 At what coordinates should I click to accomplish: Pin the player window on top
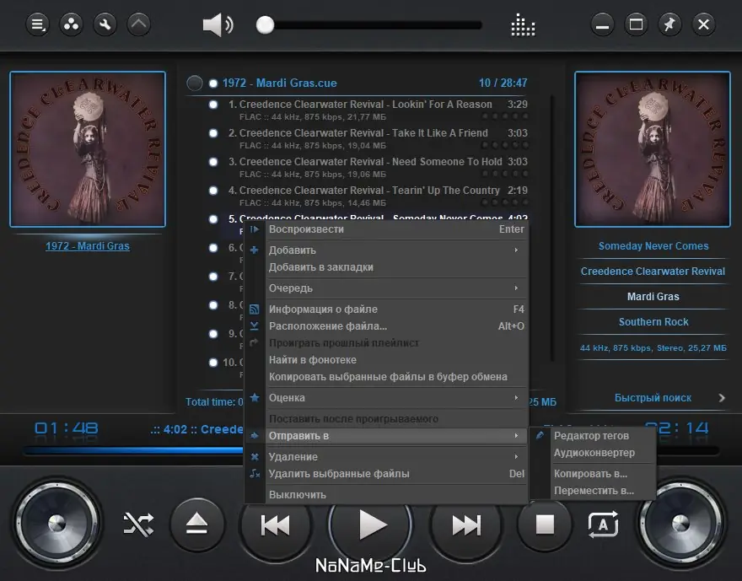pos(669,24)
